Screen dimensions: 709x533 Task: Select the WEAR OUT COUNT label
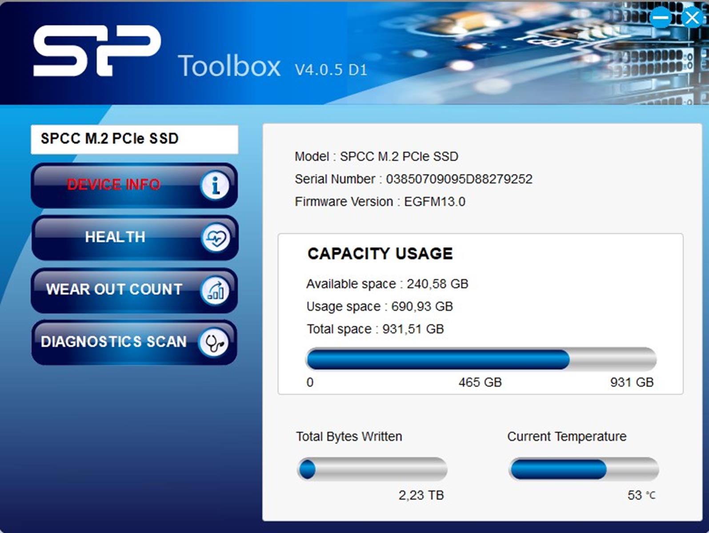pos(114,290)
